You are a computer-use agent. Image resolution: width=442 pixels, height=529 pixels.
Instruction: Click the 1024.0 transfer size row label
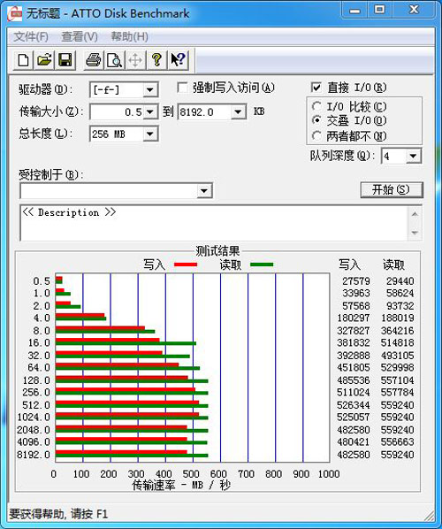34,418
